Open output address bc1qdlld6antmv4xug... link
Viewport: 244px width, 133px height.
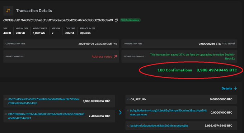click(168, 113)
